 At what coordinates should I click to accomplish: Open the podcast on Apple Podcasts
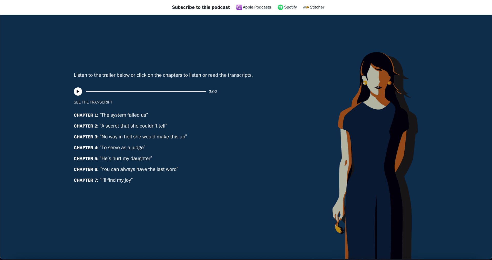[257, 7]
